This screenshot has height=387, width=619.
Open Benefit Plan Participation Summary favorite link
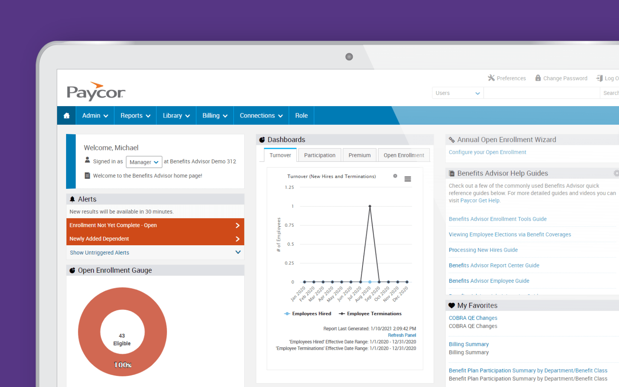click(528, 371)
